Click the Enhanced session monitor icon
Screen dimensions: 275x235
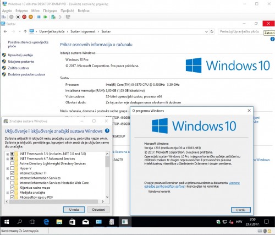coord(68,17)
